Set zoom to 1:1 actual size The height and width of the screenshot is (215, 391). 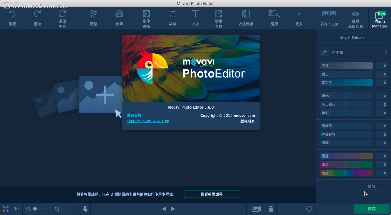(17, 209)
